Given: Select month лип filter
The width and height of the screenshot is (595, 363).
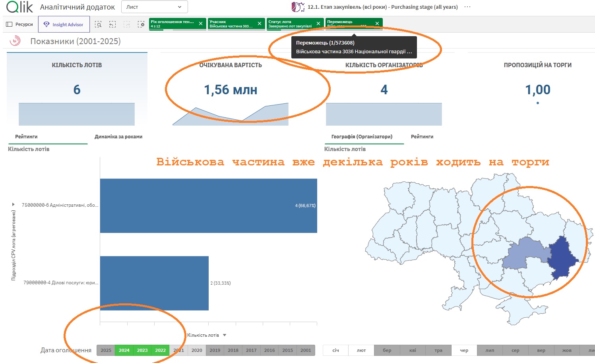Looking at the screenshot, I should [490, 350].
